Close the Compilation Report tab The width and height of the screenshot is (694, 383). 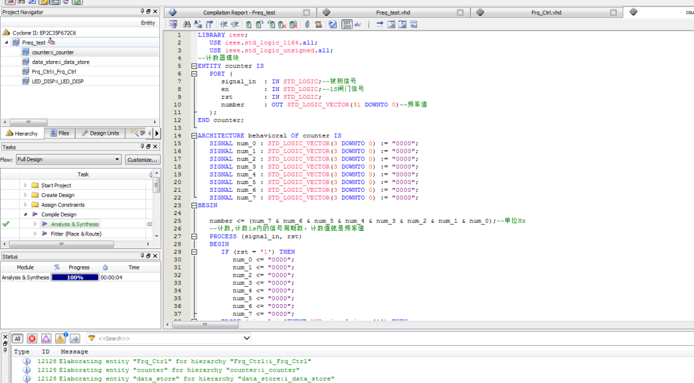pyautogui.click(x=306, y=13)
